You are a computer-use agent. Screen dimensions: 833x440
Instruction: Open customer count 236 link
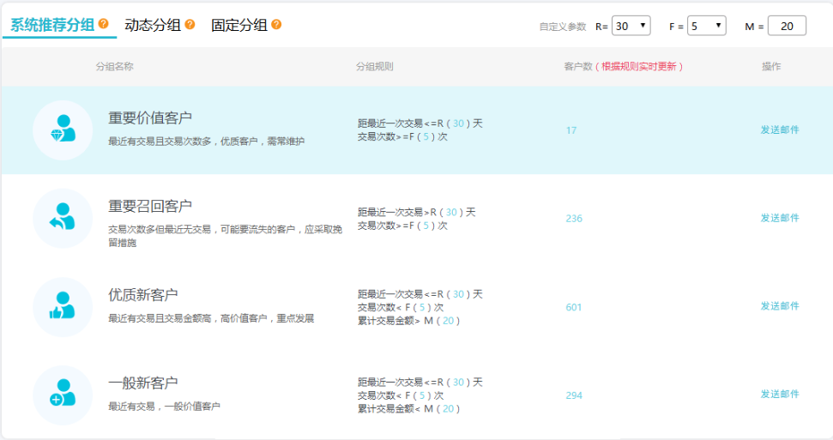click(x=574, y=219)
